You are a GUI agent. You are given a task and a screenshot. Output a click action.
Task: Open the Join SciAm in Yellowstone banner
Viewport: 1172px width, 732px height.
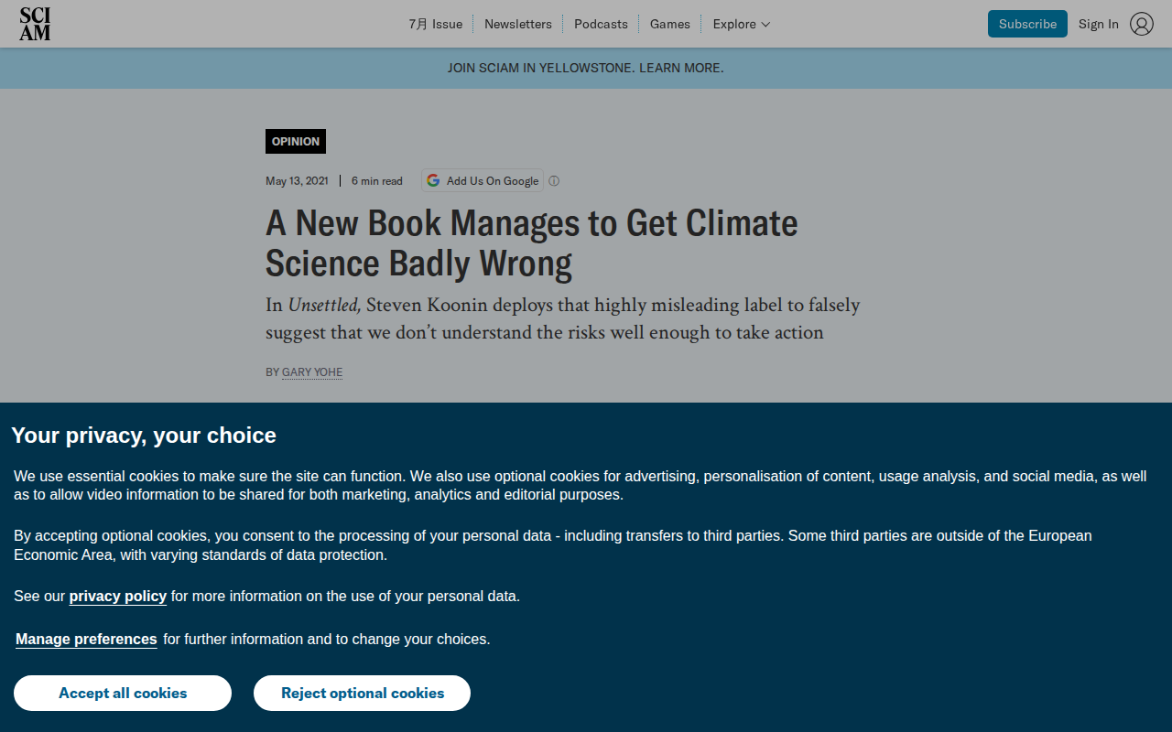pos(586,68)
